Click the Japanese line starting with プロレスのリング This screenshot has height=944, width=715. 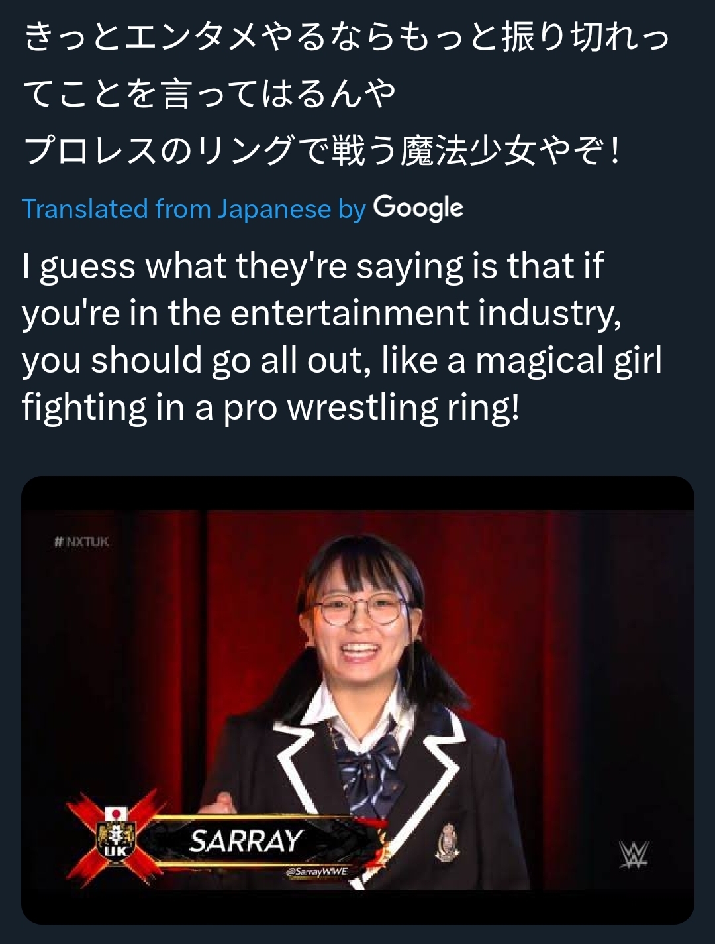click(323, 150)
